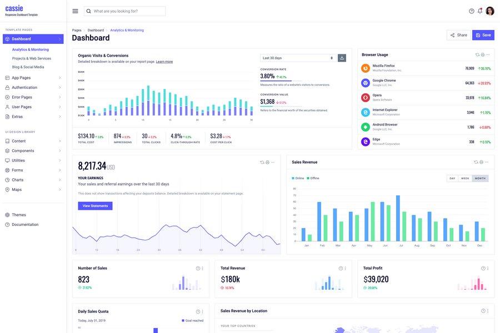Click the View Statements button
This screenshot has width=500, height=333.
[x=95, y=204]
